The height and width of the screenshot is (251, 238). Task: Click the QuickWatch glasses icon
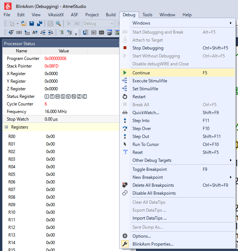tap(125, 113)
